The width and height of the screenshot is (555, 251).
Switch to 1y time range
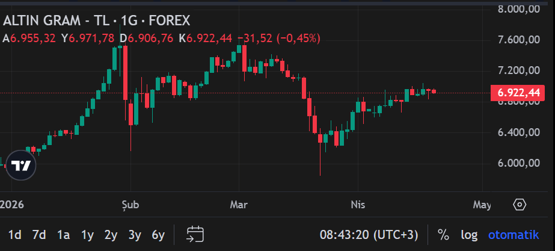87,234
